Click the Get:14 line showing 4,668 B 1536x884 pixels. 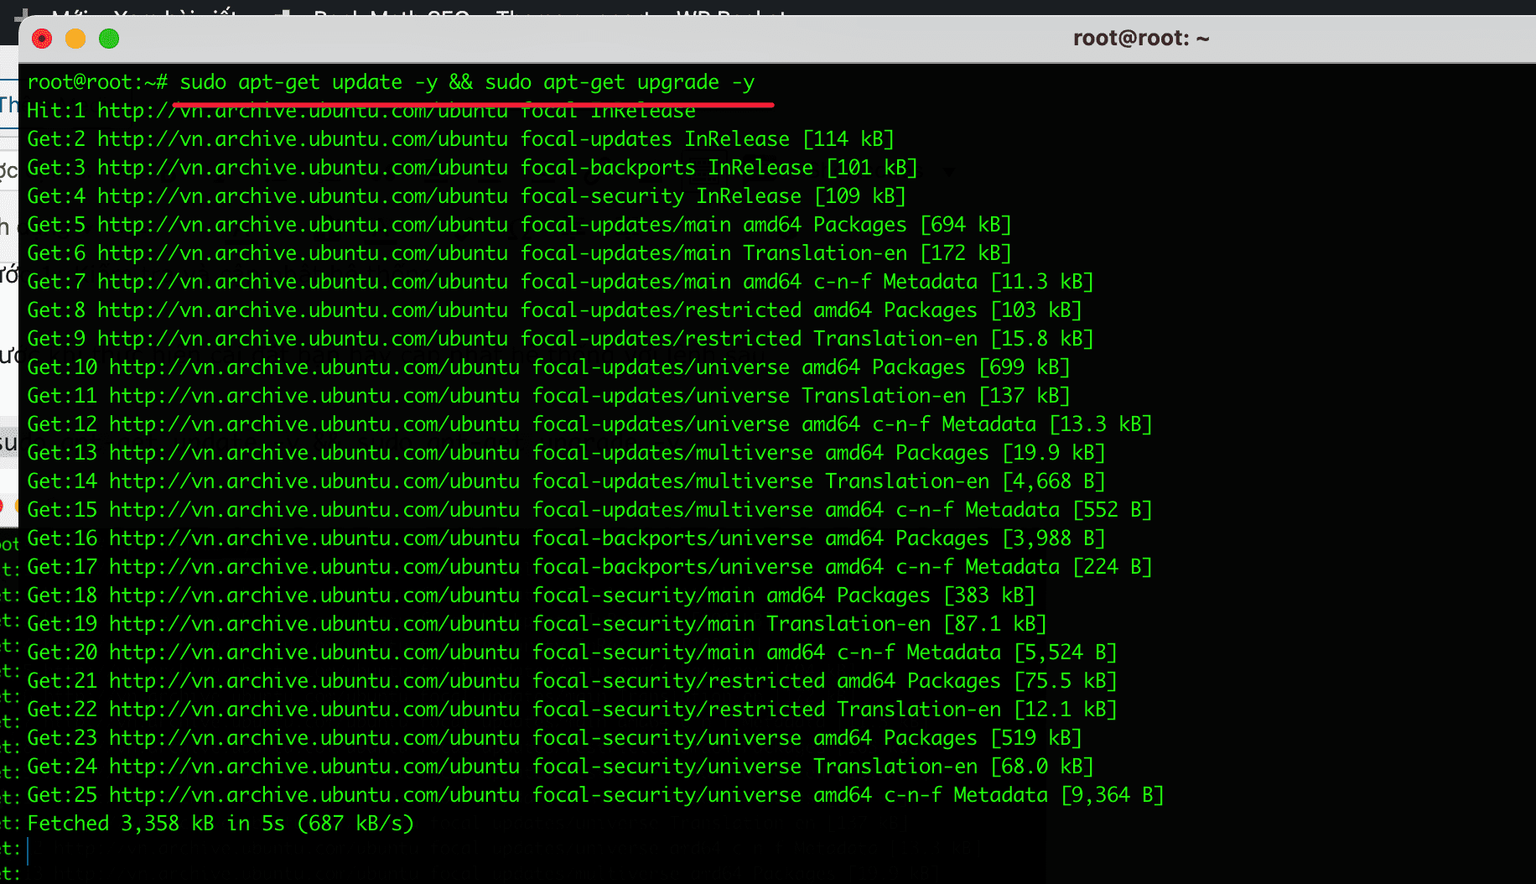(566, 481)
